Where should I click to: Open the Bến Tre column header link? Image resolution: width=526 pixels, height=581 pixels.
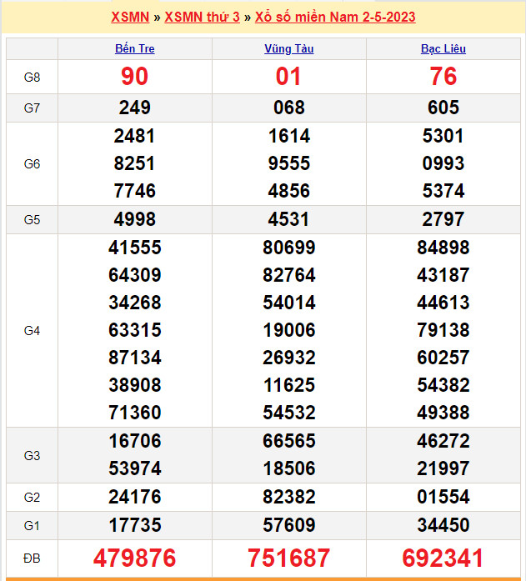click(x=135, y=48)
